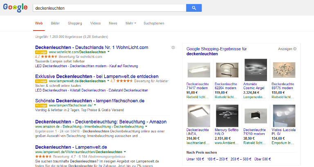
Task: Click inside the deckenleuchten search field
Action: (x=110, y=8)
